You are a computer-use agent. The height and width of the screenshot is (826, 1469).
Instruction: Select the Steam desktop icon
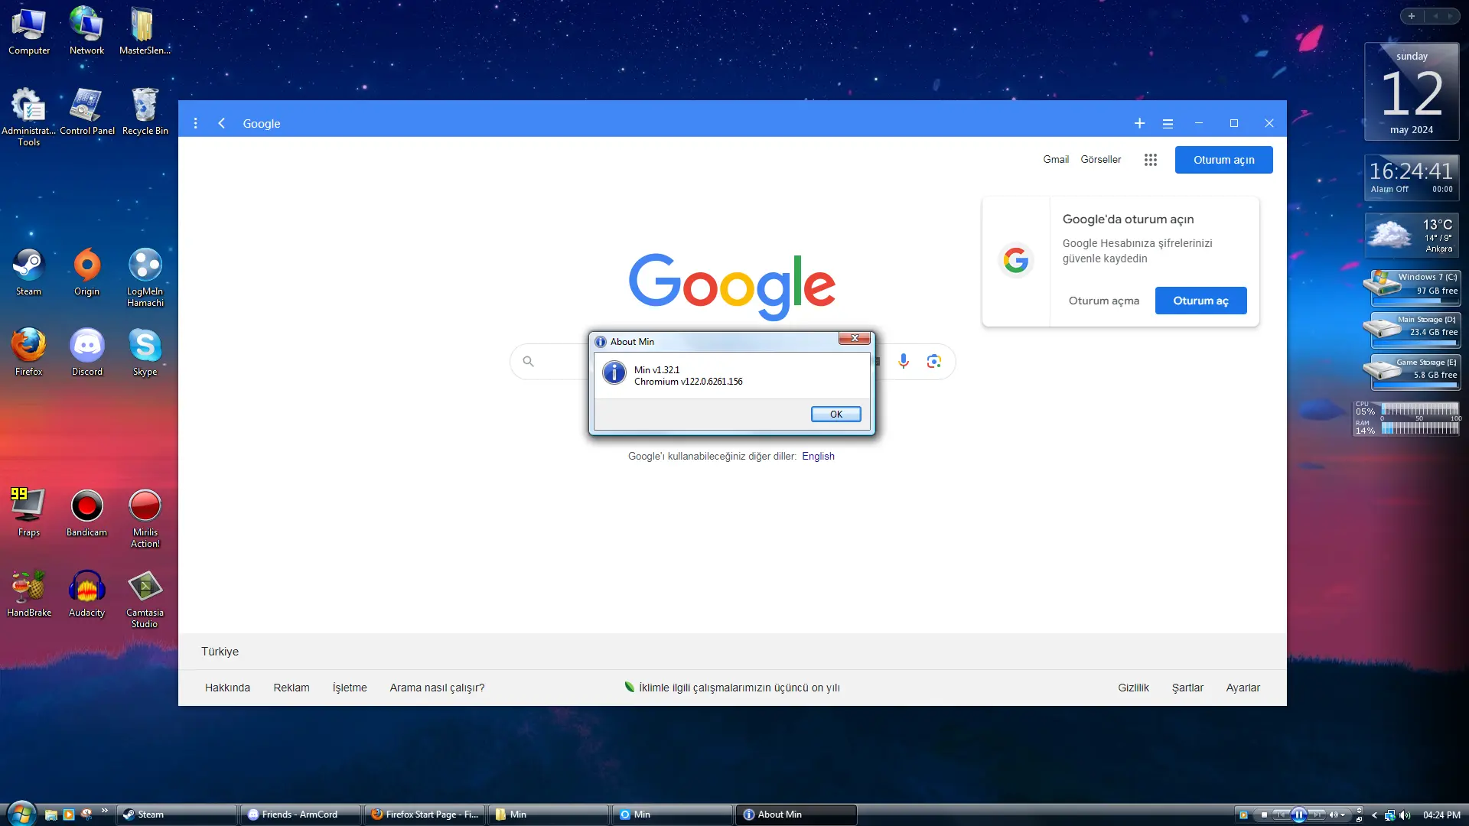pos(29,272)
